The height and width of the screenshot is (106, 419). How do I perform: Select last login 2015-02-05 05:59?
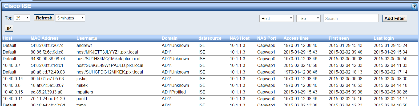tap(390, 59)
